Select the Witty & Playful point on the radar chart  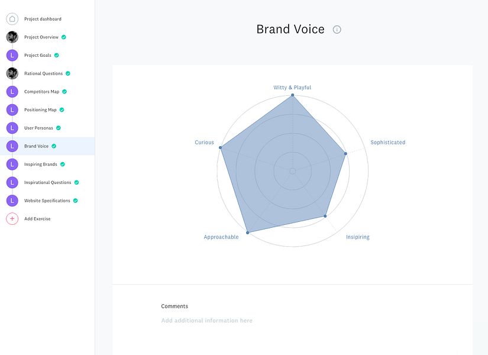point(292,95)
